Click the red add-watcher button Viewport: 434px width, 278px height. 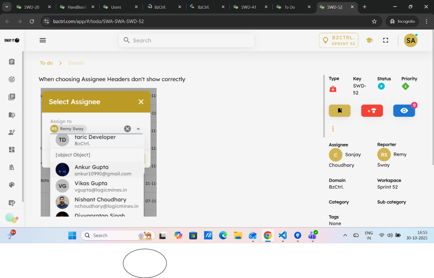(x=372, y=111)
